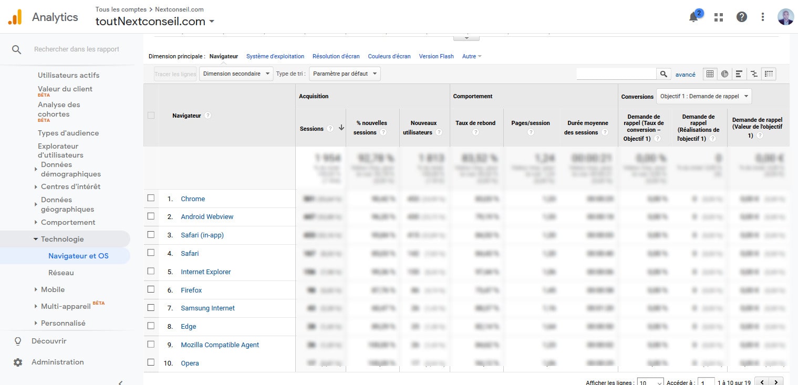This screenshot has height=385, width=798.
Task: Click the sidebar search magnifier icon
Action: (17, 49)
